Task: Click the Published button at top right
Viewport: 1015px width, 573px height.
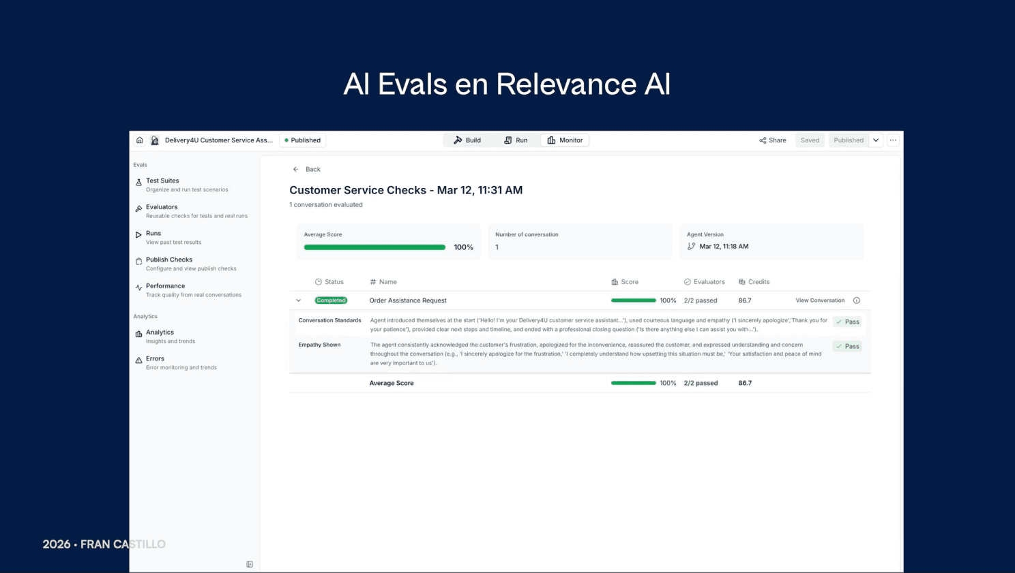Action: click(849, 140)
